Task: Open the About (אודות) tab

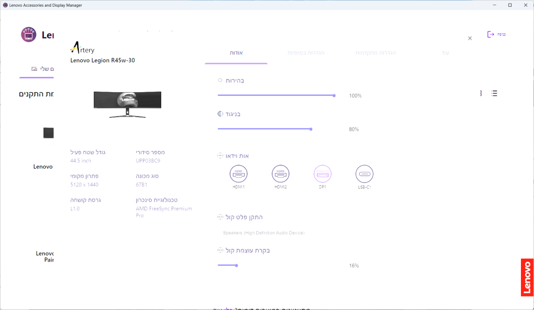Action: click(236, 53)
